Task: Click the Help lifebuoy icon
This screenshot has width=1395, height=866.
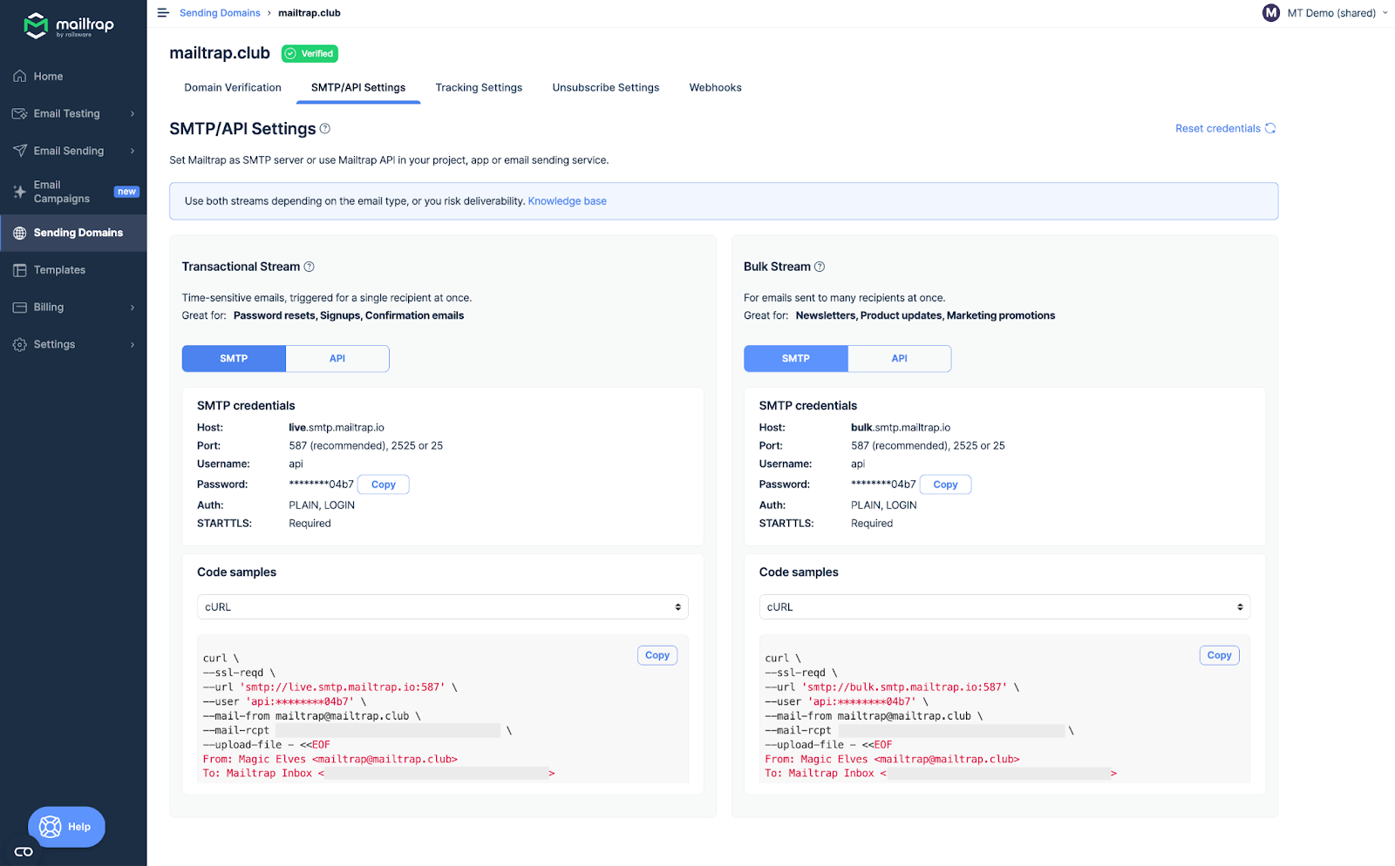Action: [x=51, y=827]
